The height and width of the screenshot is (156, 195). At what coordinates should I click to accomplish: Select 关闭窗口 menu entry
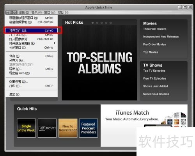31,48
